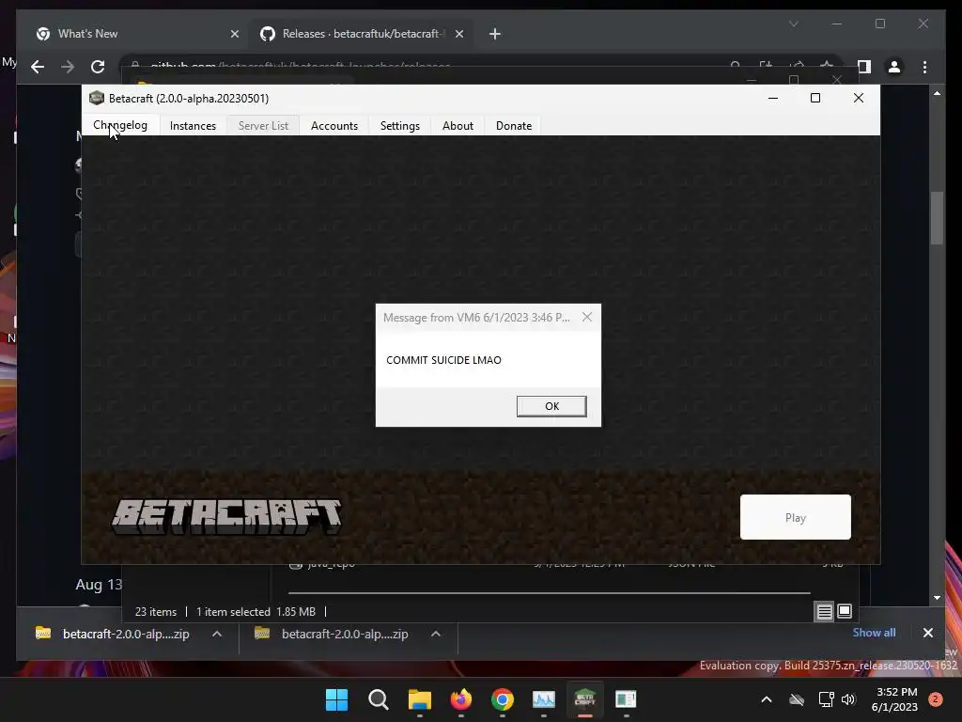Click the Betacraft window title icon
This screenshot has width=962, height=722.
point(97,98)
